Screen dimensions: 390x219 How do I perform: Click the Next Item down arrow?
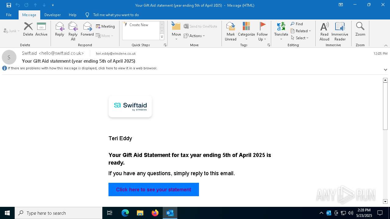(44, 5)
